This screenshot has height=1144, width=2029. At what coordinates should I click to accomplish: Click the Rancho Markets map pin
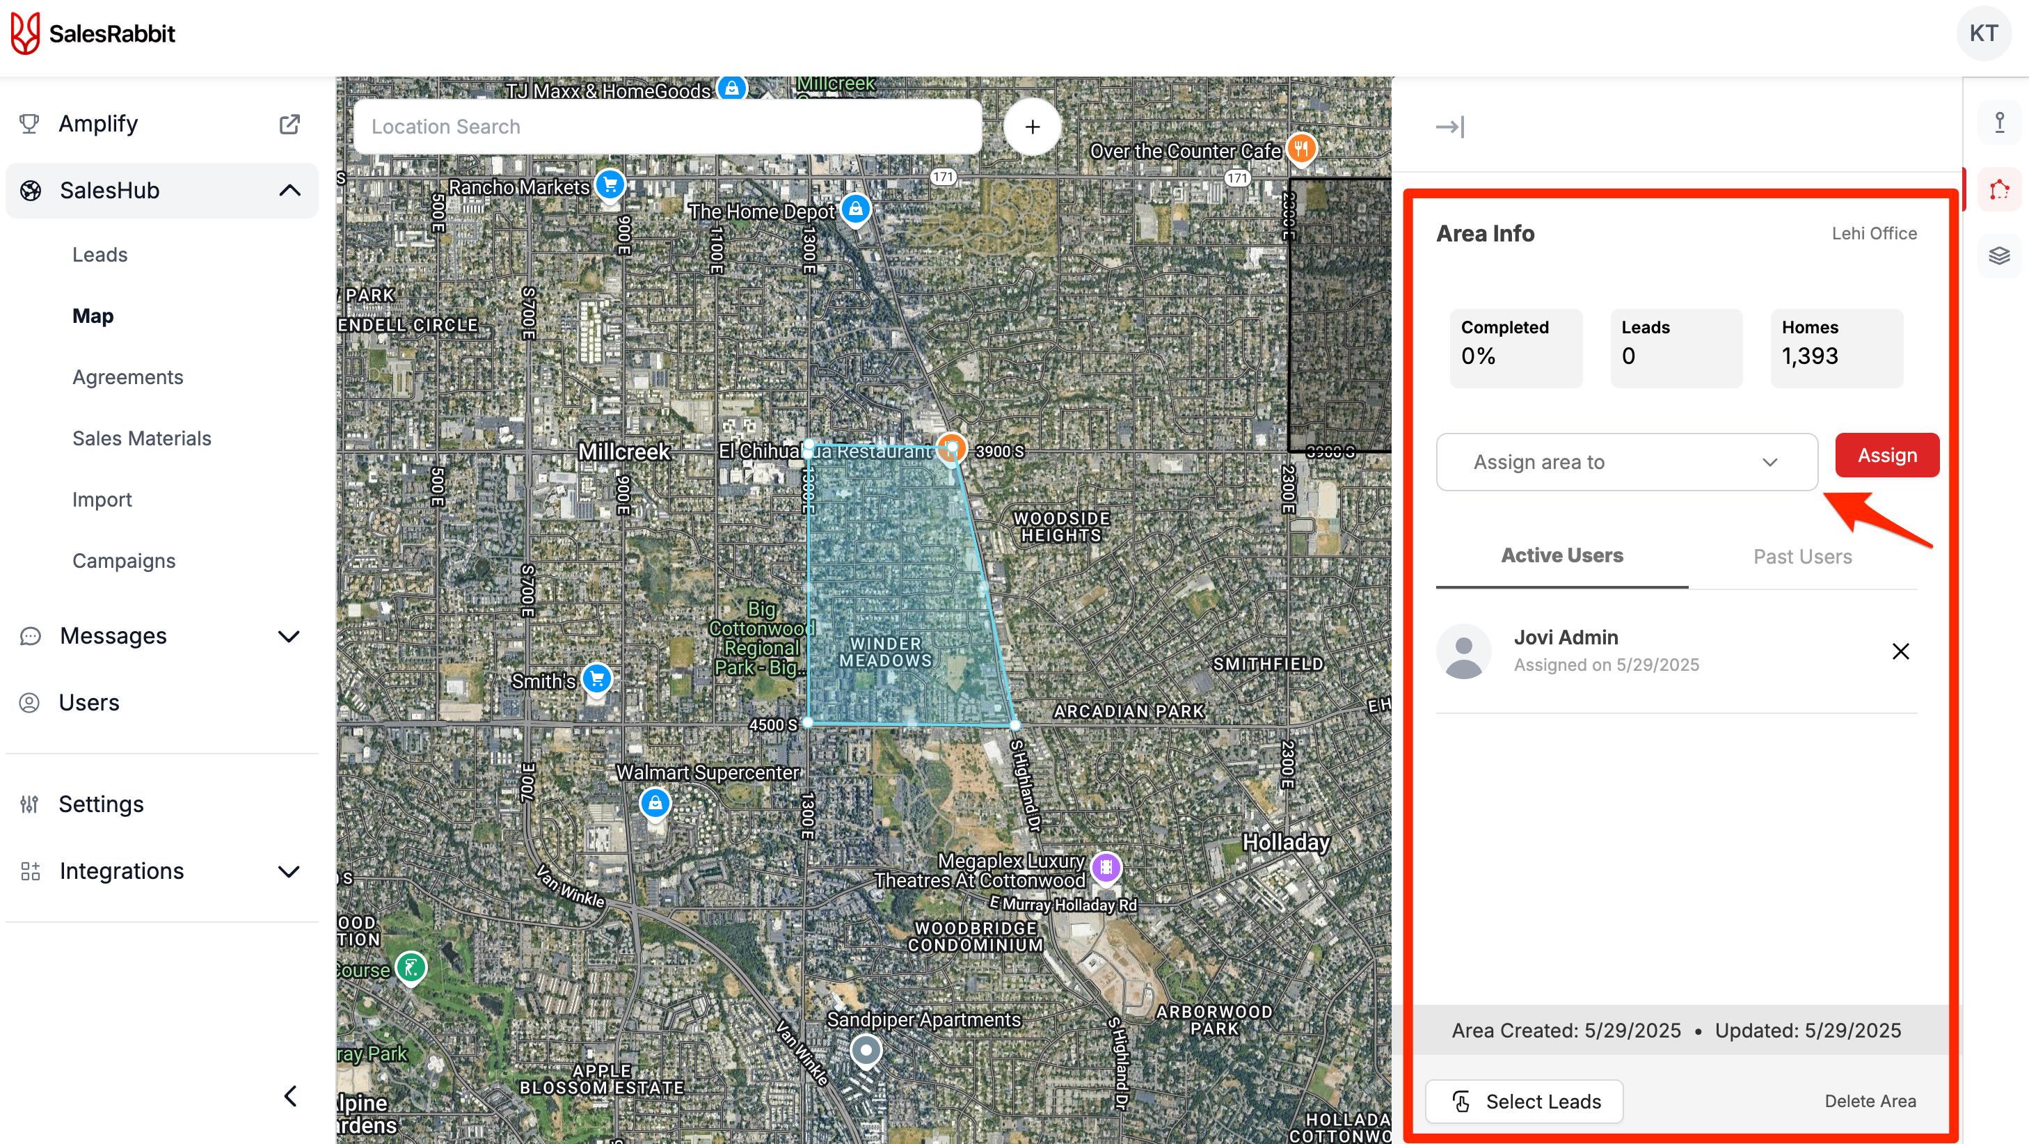[x=610, y=185]
